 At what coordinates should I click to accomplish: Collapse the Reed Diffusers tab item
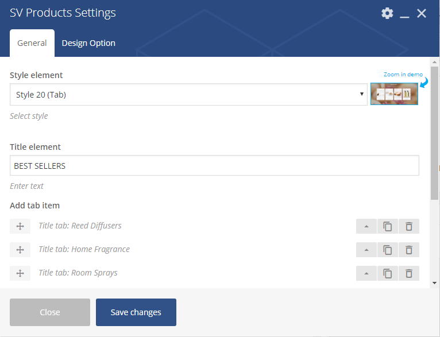pyautogui.click(x=366, y=226)
